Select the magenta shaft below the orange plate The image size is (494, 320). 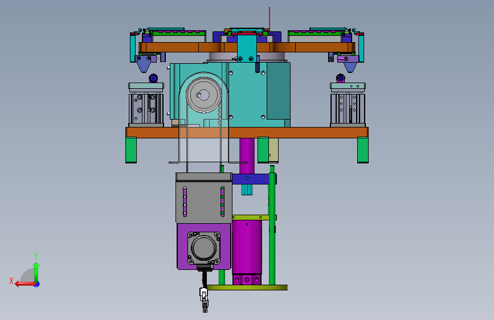pos(247,155)
